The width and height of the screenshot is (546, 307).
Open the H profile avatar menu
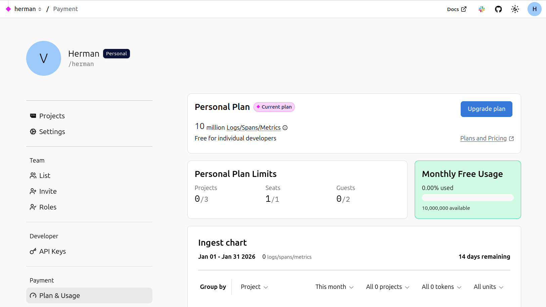click(534, 9)
